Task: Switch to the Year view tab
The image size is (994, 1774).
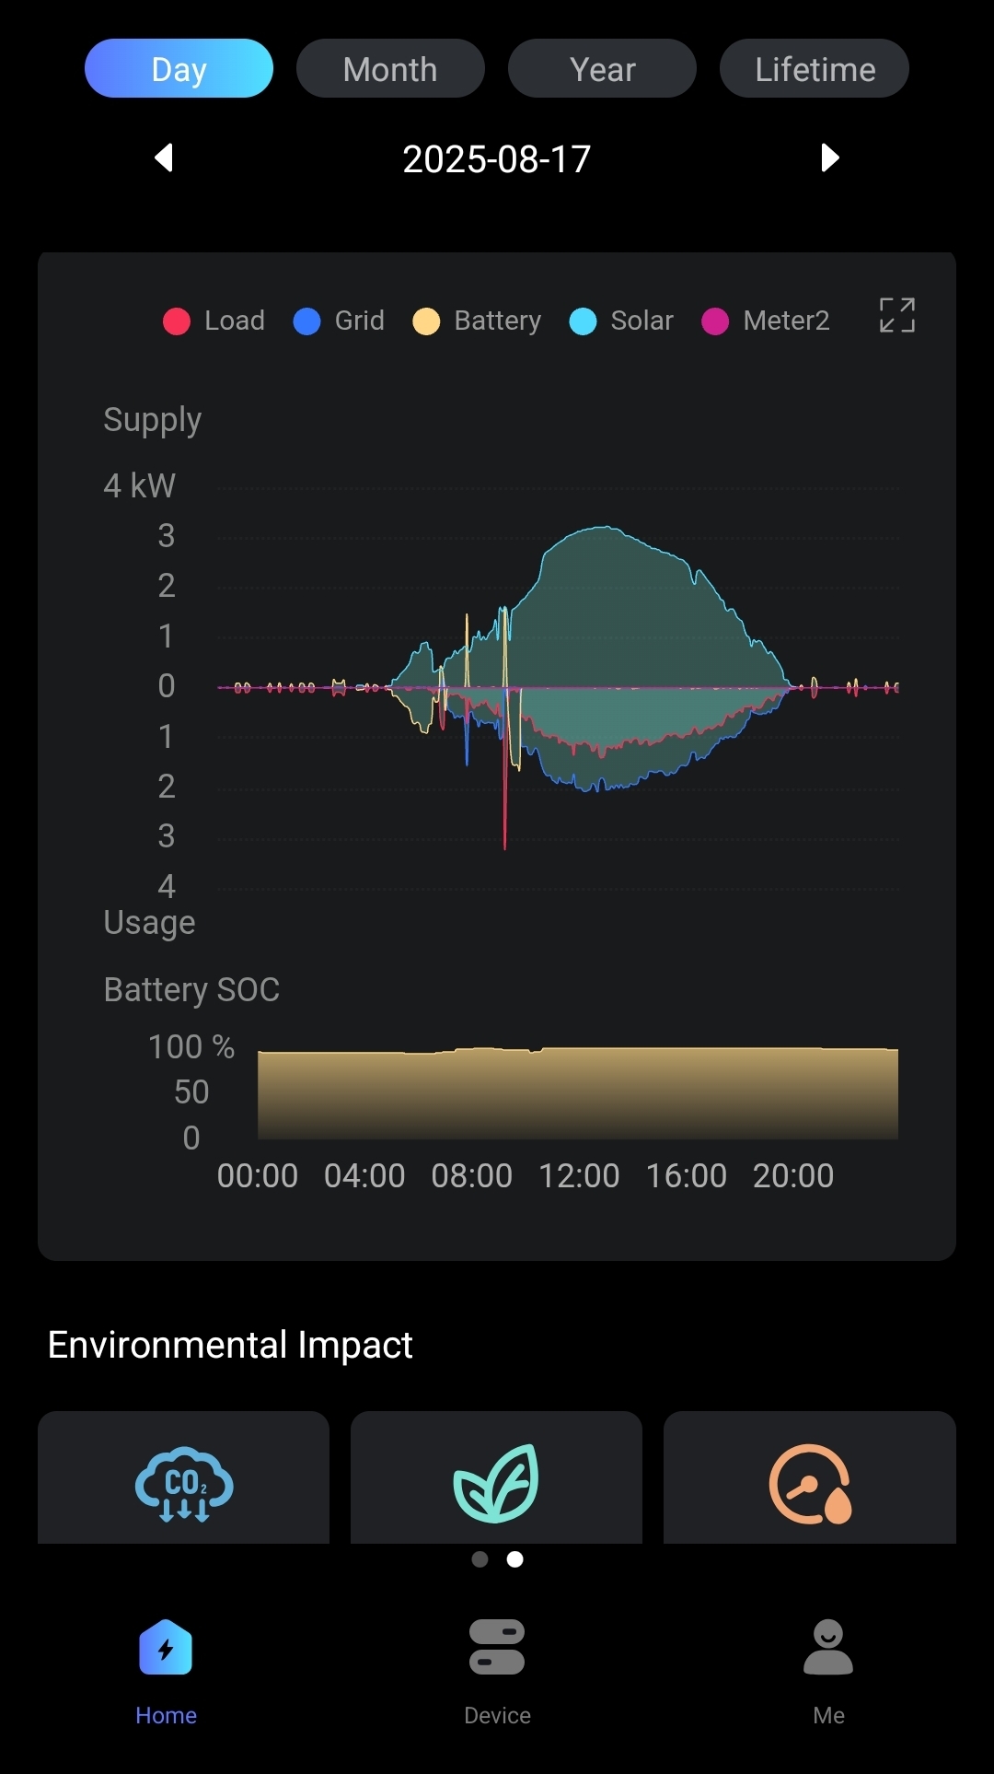Action: [602, 69]
